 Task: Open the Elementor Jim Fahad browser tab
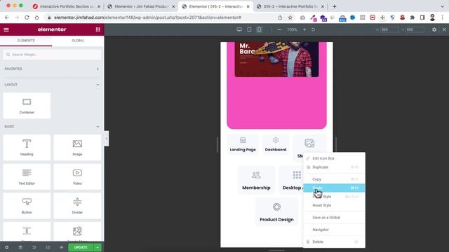[141, 6]
